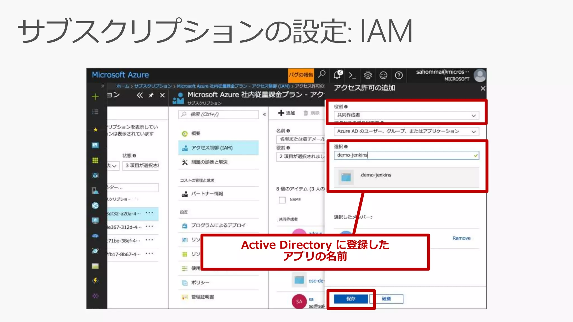Open portal settings gear icon
The height and width of the screenshot is (322, 573).
pyautogui.click(x=368, y=75)
